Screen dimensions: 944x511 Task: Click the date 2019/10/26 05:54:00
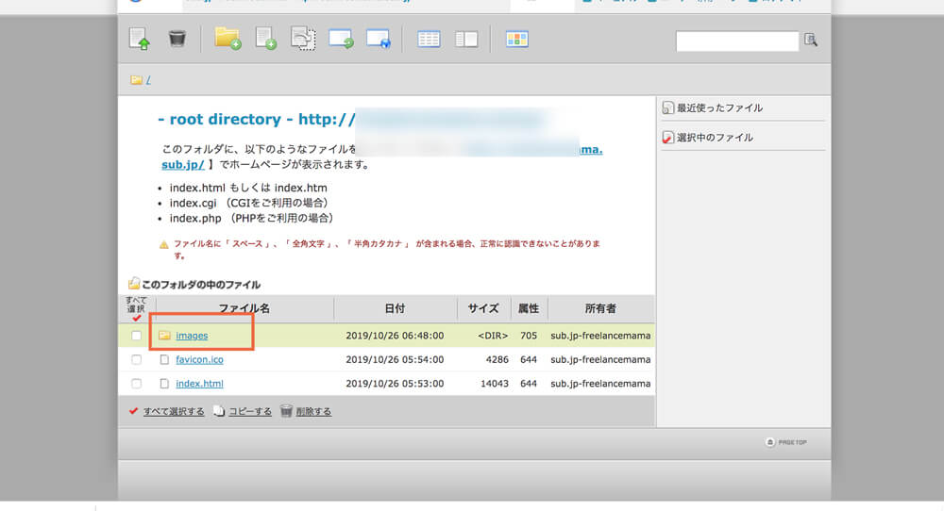[395, 359]
